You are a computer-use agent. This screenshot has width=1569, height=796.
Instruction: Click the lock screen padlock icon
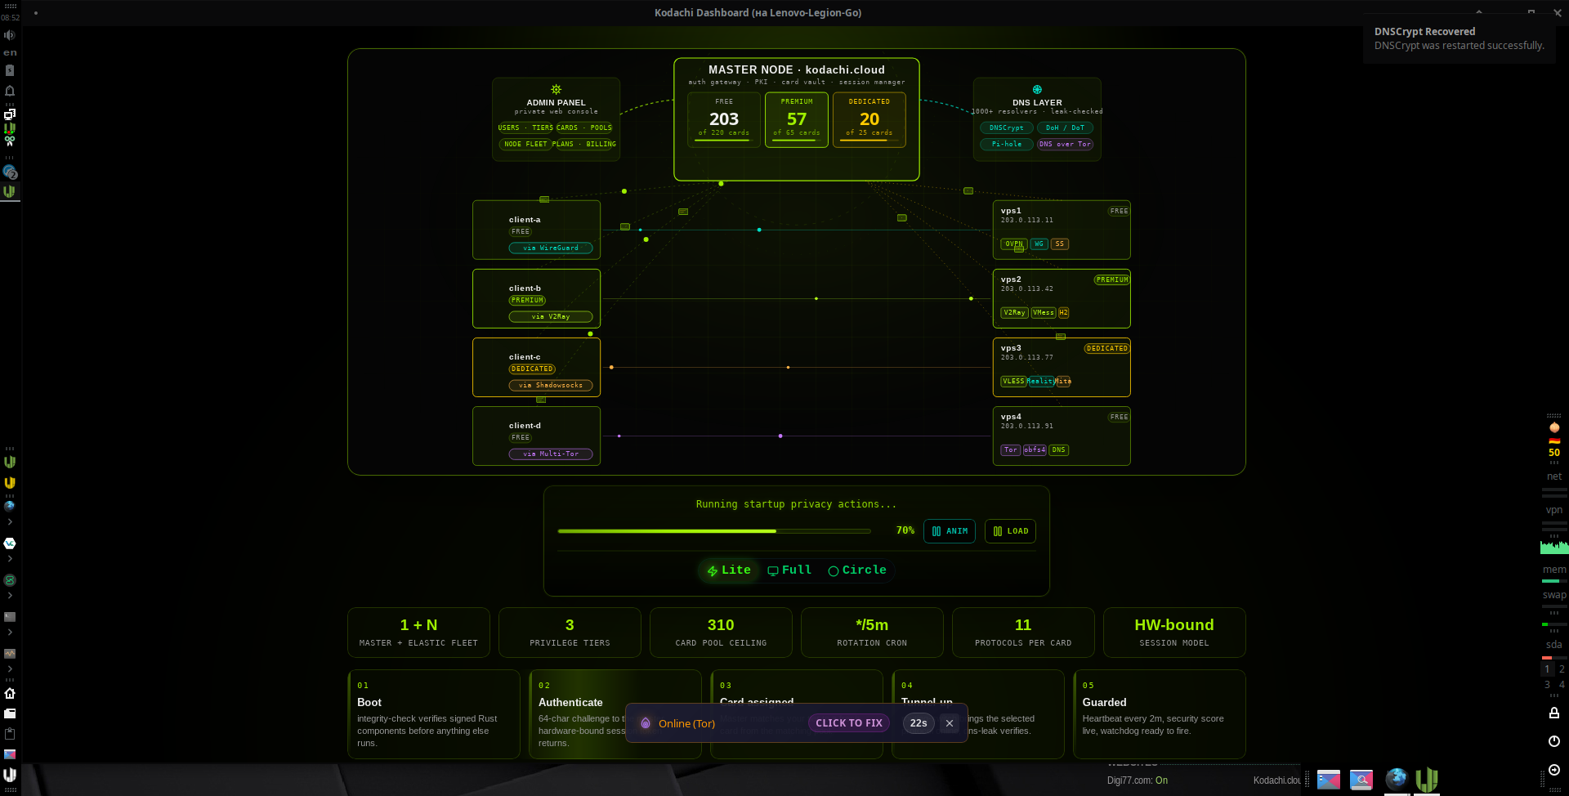1554,713
